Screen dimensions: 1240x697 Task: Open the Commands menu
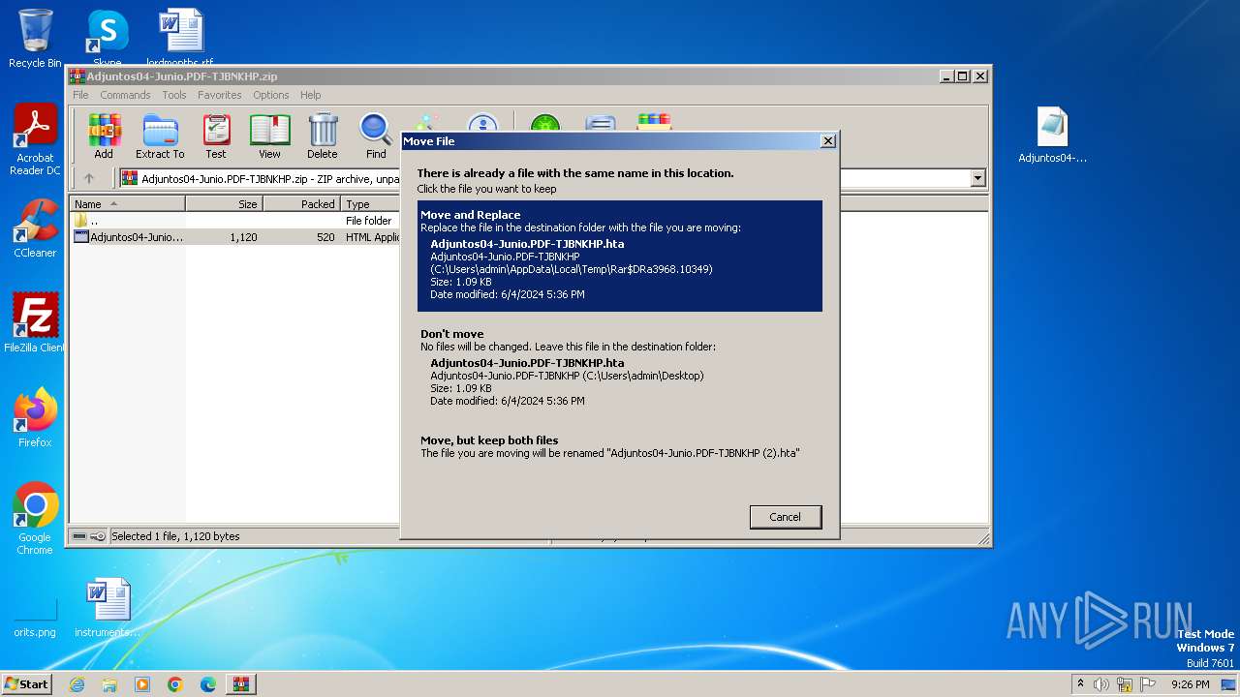[125, 95]
